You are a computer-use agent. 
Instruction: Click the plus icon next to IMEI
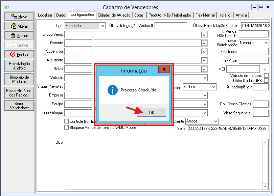tap(265, 69)
